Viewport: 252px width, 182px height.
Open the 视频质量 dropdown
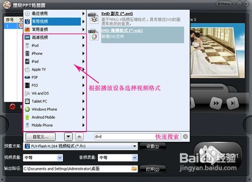pyautogui.click(x=59, y=158)
